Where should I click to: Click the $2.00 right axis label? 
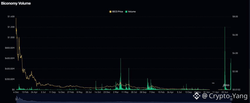coord(235,71)
